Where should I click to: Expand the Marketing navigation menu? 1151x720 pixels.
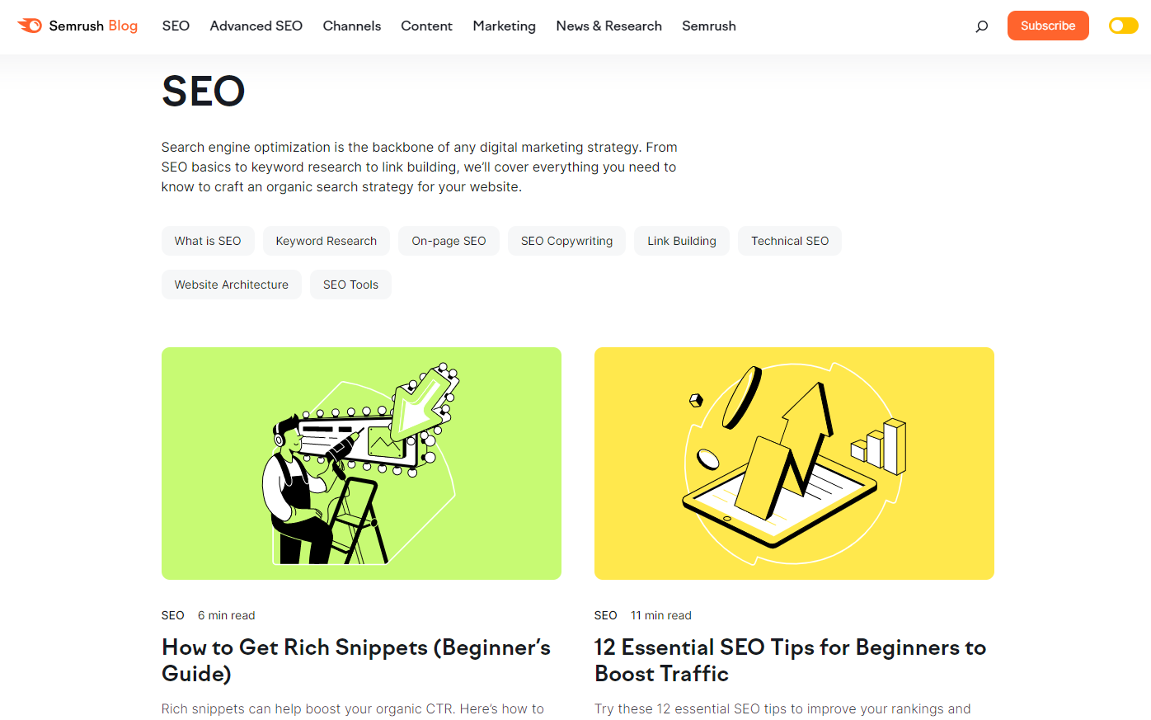pyautogui.click(x=504, y=26)
